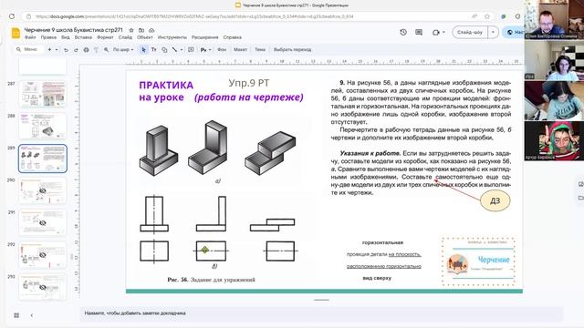This screenshot has height=328, width=584.
Task: Click the browser extension icon right of address bar
Action: (x=503, y=16)
